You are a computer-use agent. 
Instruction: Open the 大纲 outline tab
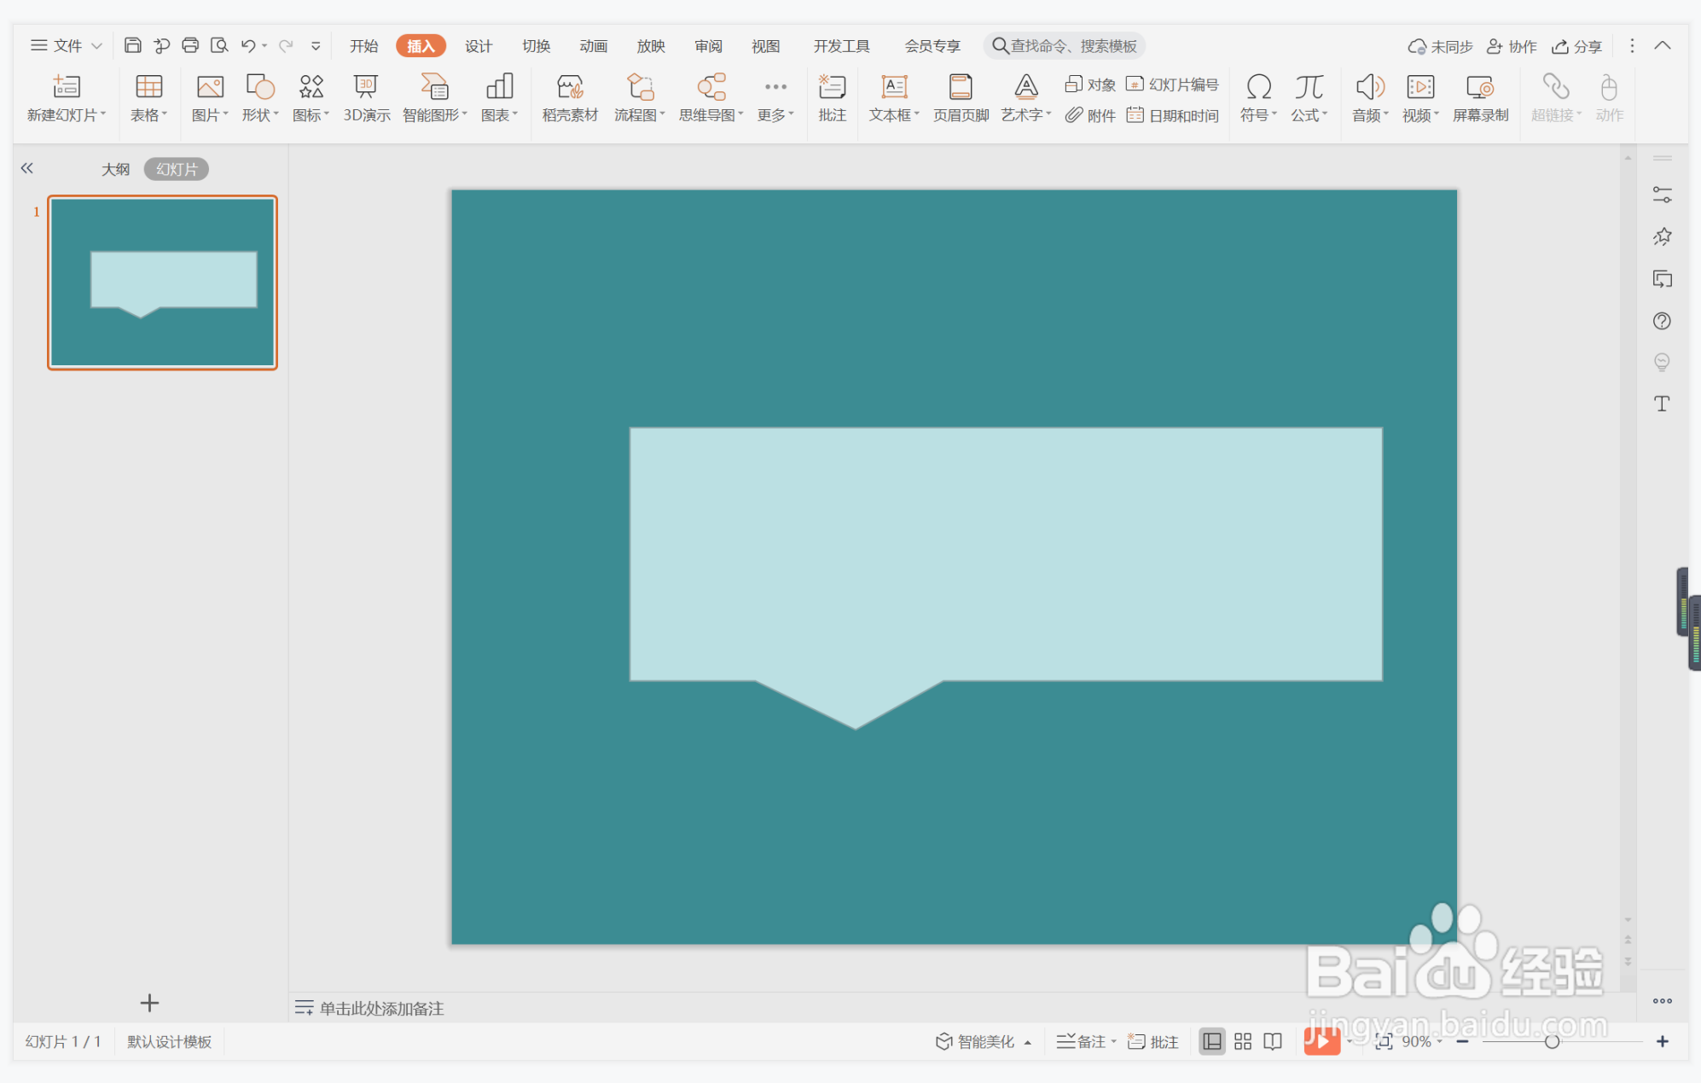[x=115, y=169]
